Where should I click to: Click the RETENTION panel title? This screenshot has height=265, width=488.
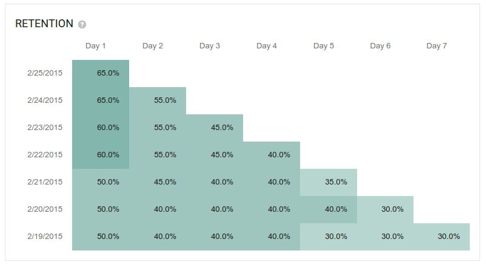point(44,24)
